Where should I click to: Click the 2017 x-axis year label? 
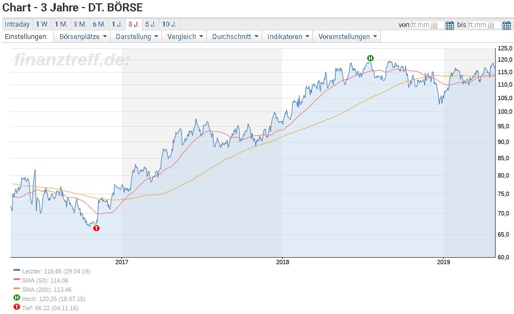122,262
